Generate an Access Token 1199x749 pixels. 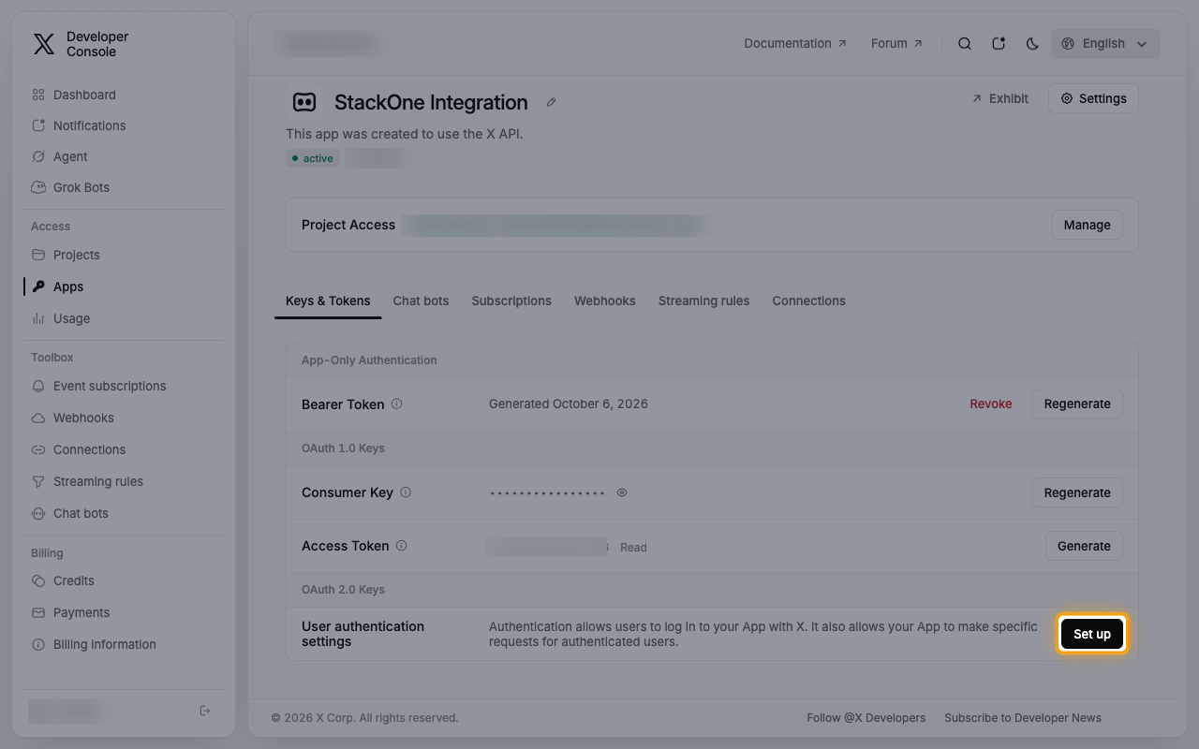coord(1084,546)
